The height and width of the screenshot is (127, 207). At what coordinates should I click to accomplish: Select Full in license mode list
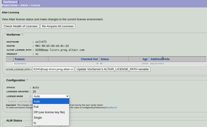point(51,107)
